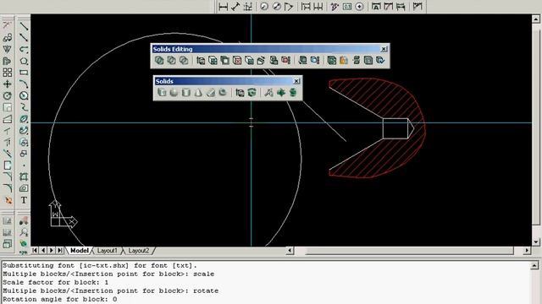Click the first-tab navigation arrow
The height and width of the screenshot is (304, 542).
coord(35,250)
